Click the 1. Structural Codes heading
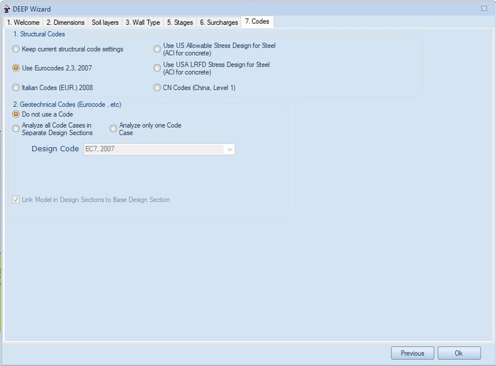 [x=39, y=34]
